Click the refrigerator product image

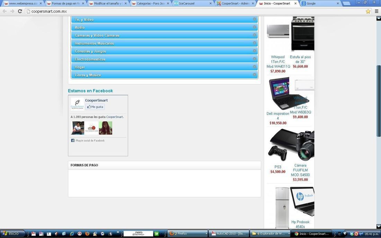tap(282, 208)
